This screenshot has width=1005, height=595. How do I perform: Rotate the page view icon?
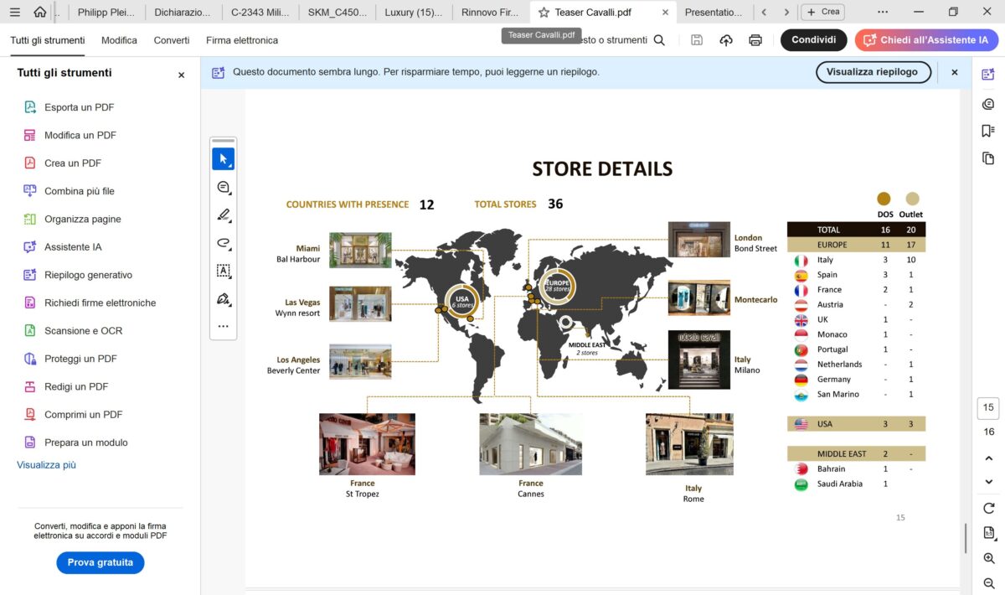coord(988,508)
